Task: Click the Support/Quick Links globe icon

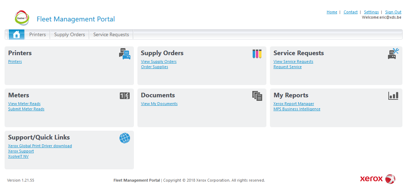Action: 125,138
